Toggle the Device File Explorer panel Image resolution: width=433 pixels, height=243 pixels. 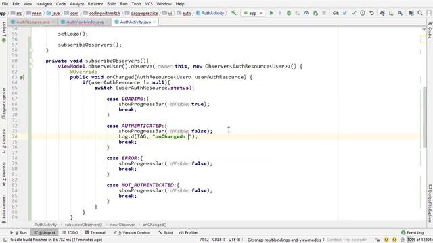[430, 203]
